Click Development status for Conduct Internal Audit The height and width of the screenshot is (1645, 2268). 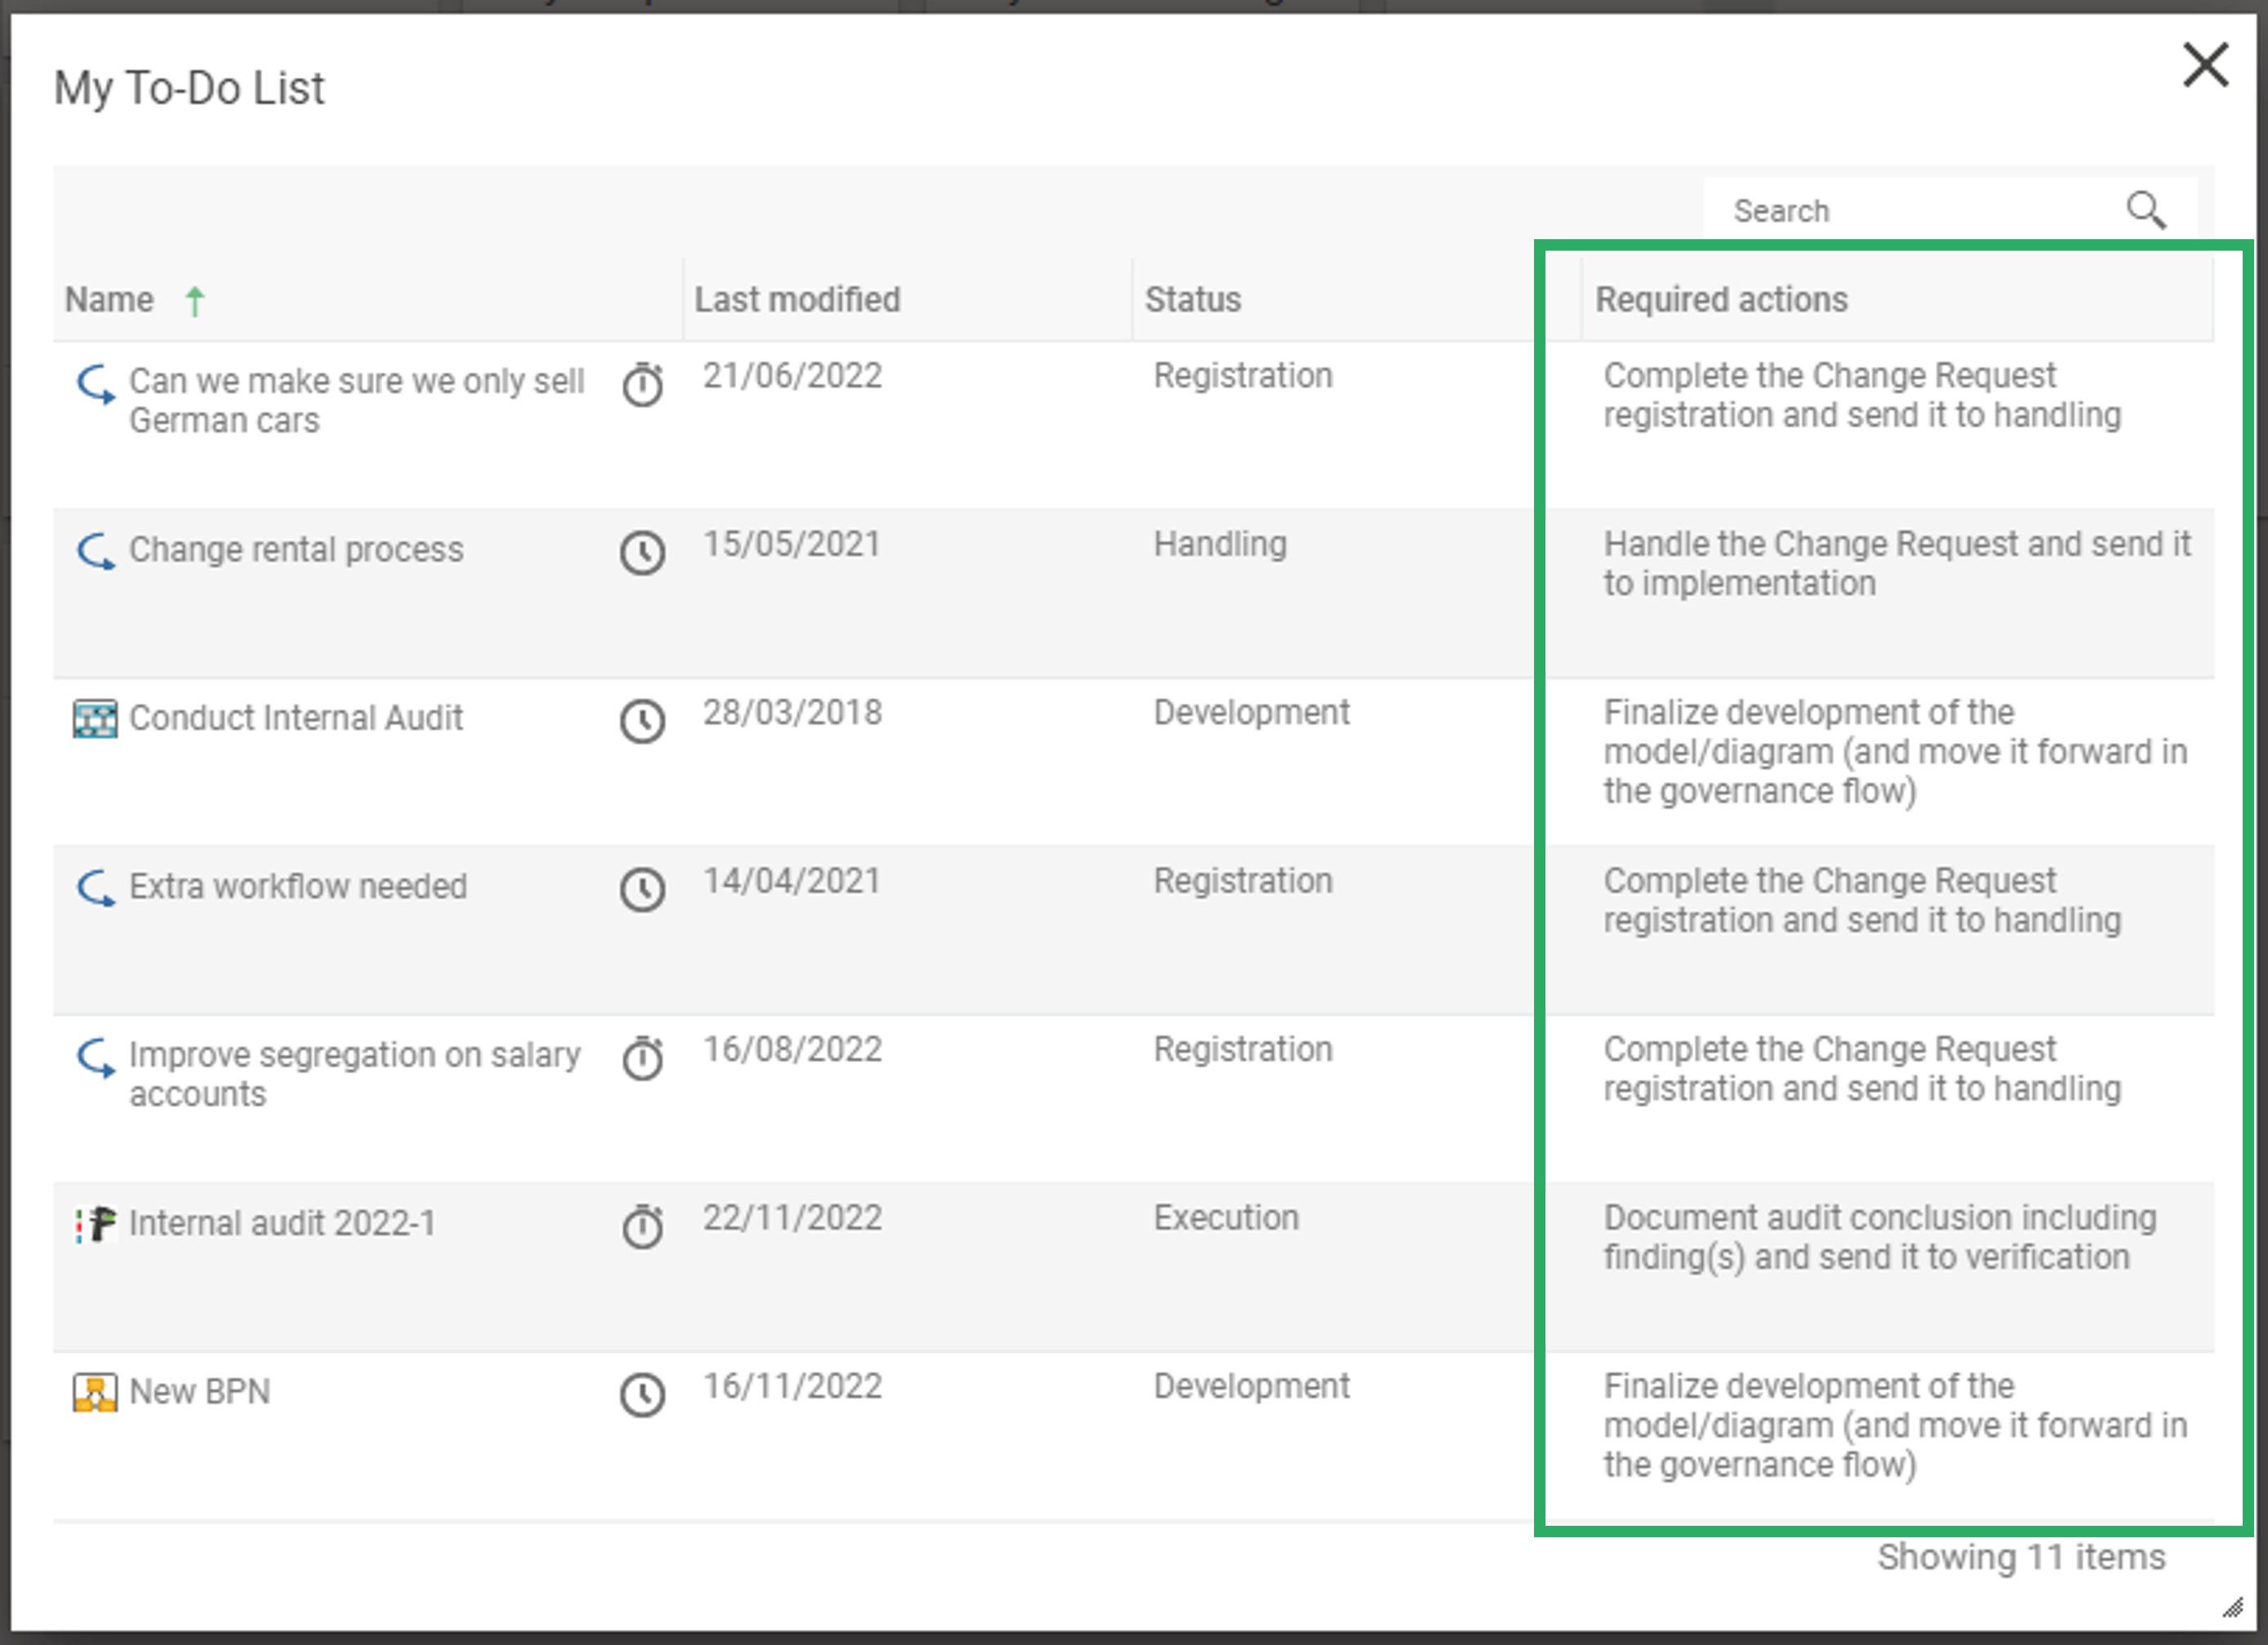coord(1251,712)
